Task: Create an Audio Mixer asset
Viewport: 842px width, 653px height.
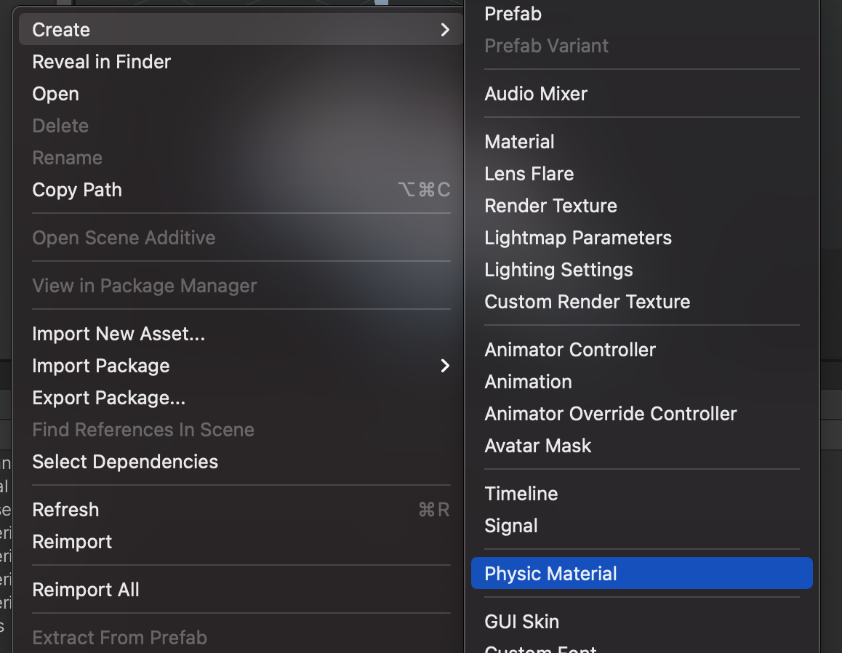Action: pyautogui.click(x=536, y=94)
